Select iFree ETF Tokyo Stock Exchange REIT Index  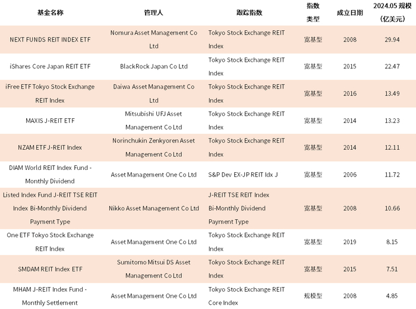(50, 94)
